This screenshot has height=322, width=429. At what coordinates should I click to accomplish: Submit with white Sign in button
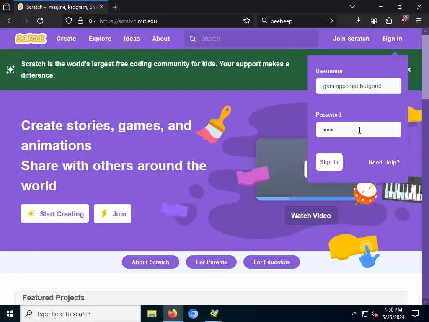pyautogui.click(x=329, y=162)
